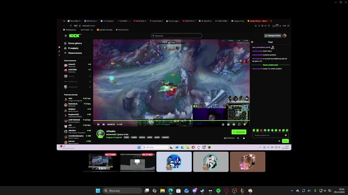Click the green Czat send button
Screen dimensions: 348x195
tap(285, 141)
